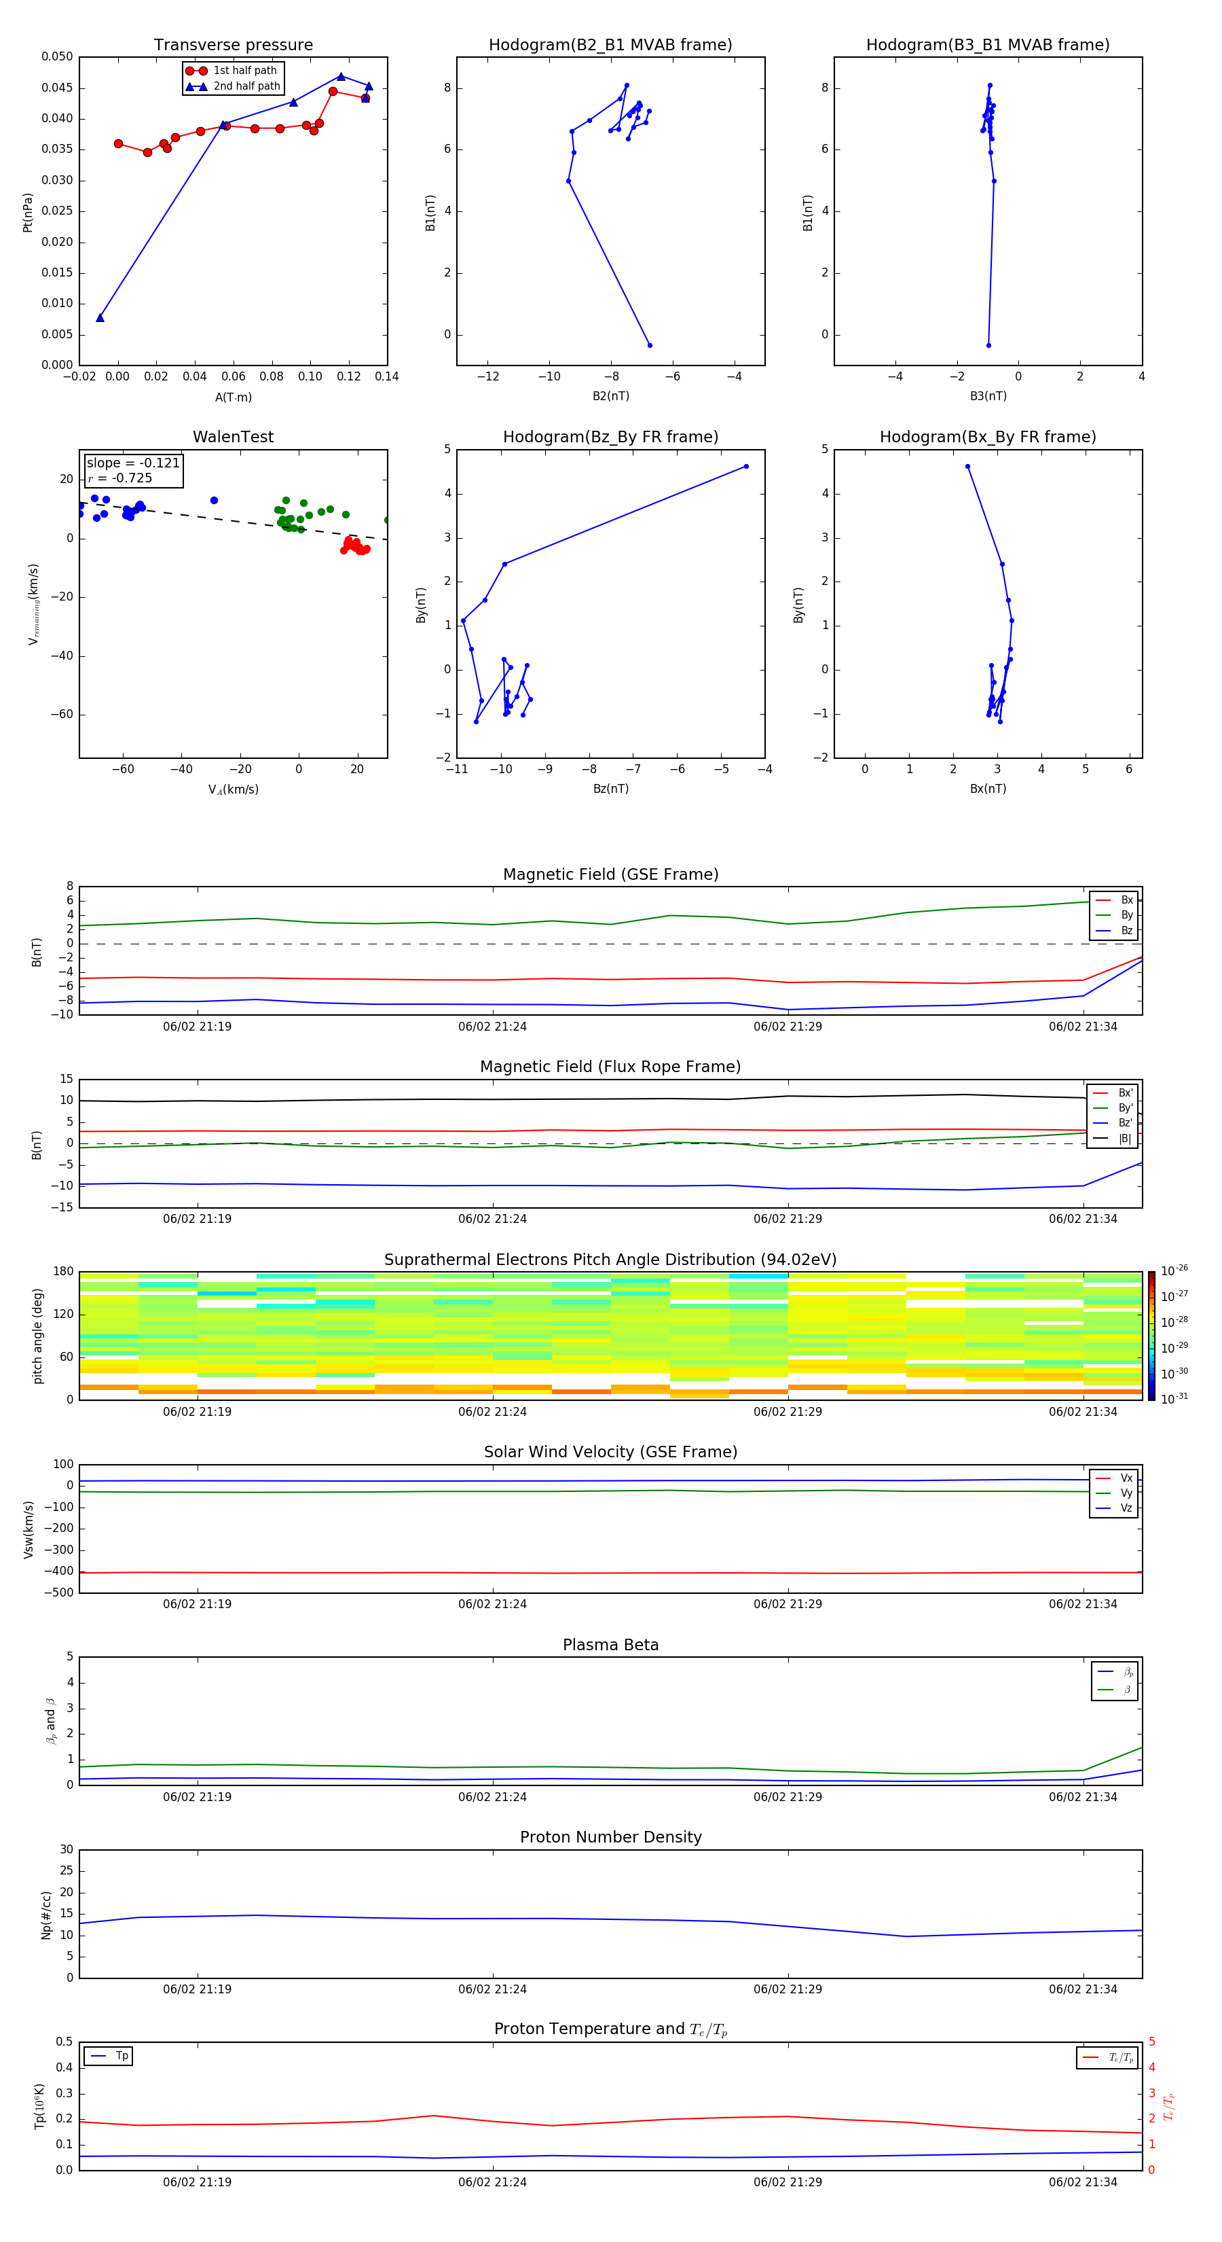This screenshot has height=2242, width=1222.
Task: Click the lowest point in the B2_B1 hodogram
Action: pyautogui.click(x=650, y=346)
